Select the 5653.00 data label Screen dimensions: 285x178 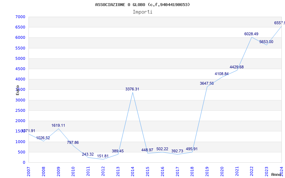pos(266,42)
